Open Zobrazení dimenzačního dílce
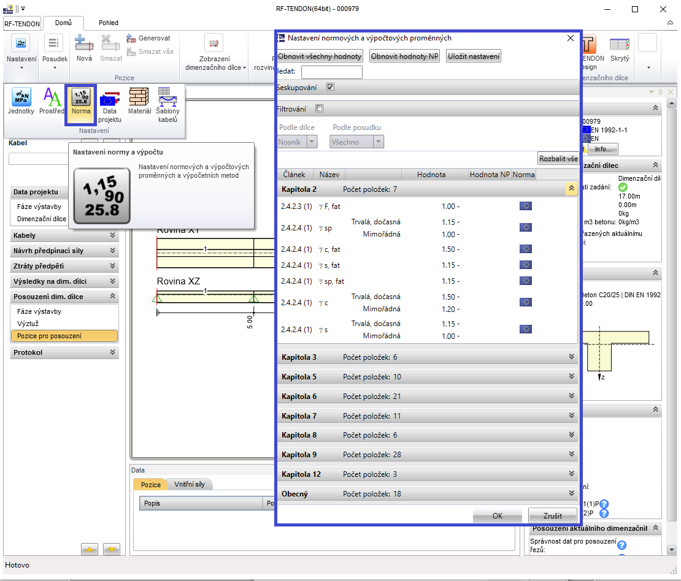Image resolution: width=681 pixels, height=581 pixels. (x=215, y=53)
